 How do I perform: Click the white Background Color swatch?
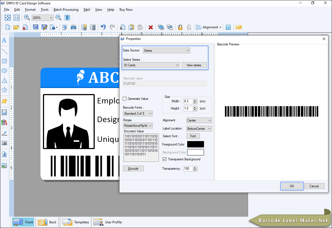[195, 152]
